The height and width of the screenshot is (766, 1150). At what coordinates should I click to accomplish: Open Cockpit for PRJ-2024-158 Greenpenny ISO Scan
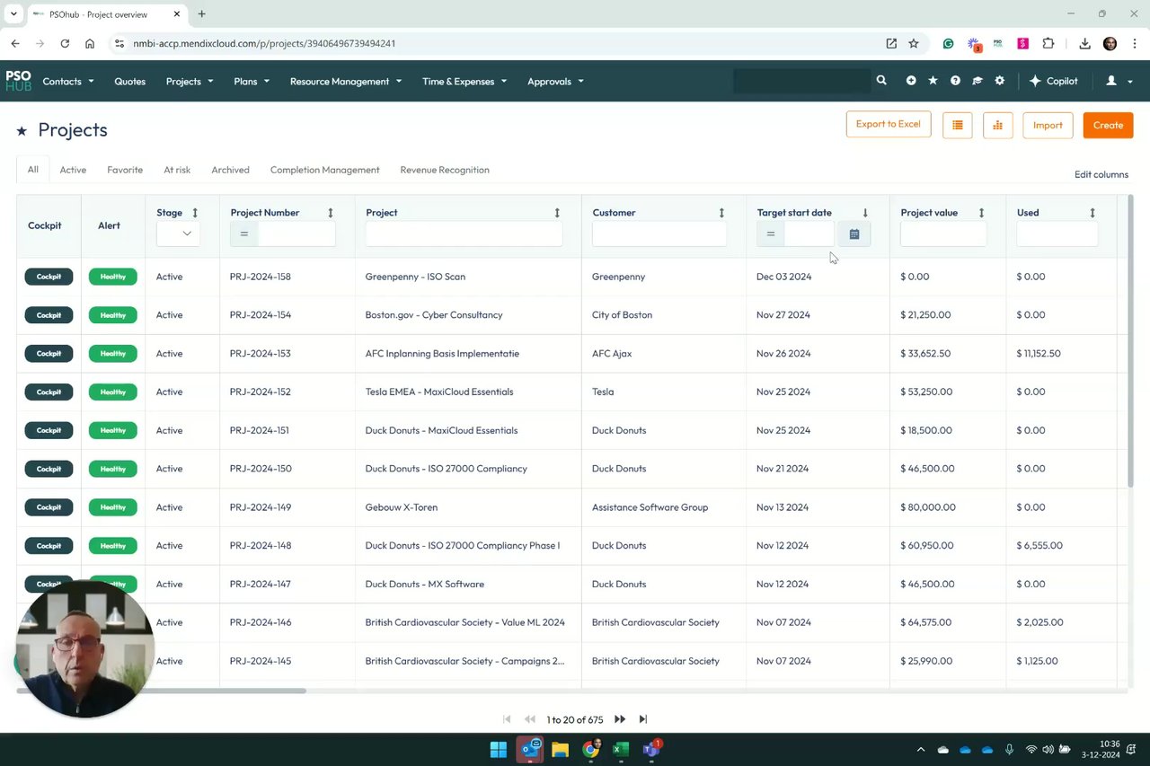(49, 277)
